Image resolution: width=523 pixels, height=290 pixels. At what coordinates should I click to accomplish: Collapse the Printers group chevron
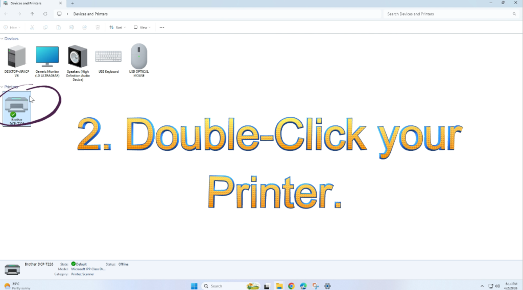point(2,87)
